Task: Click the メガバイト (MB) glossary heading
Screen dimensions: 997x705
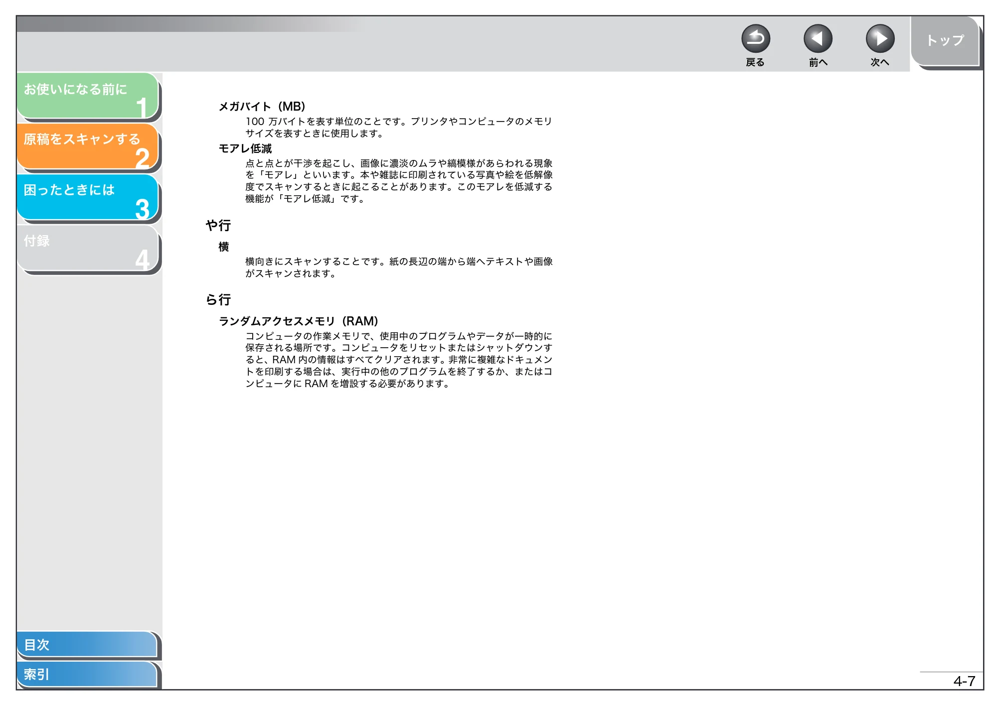Action: (262, 106)
